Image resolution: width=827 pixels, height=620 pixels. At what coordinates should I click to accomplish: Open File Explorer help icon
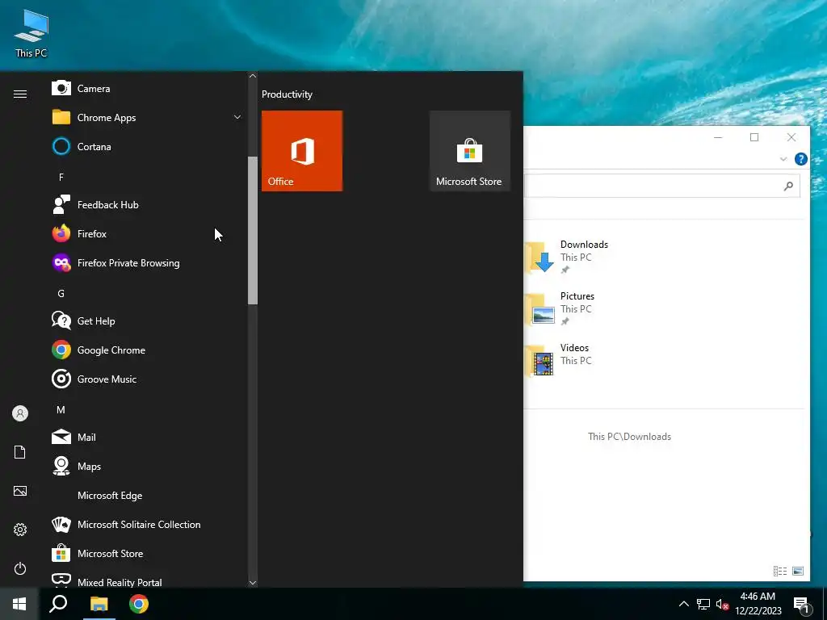(800, 159)
